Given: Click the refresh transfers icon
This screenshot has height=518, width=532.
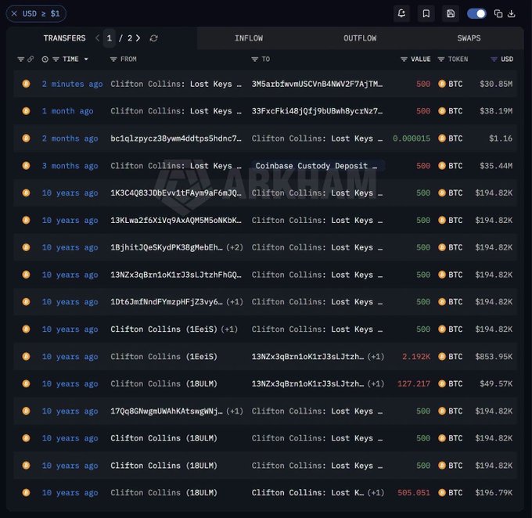Looking at the screenshot, I should 153,38.
